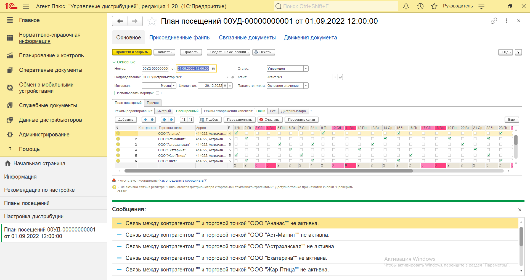Copy link to document icon
Screen dimensions: 530x280
tap(494, 21)
